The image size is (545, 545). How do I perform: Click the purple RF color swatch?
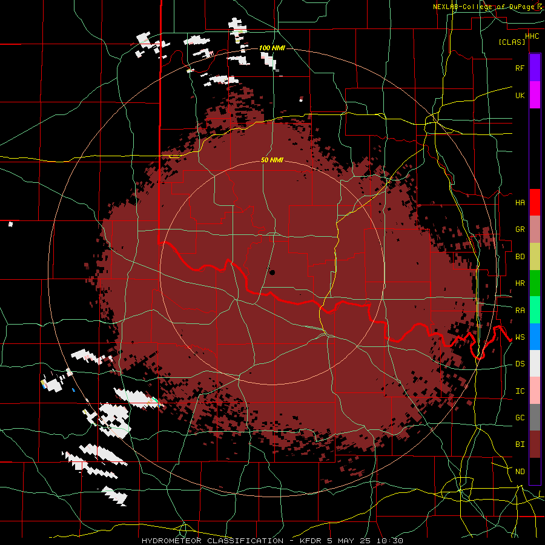(535, 68)
